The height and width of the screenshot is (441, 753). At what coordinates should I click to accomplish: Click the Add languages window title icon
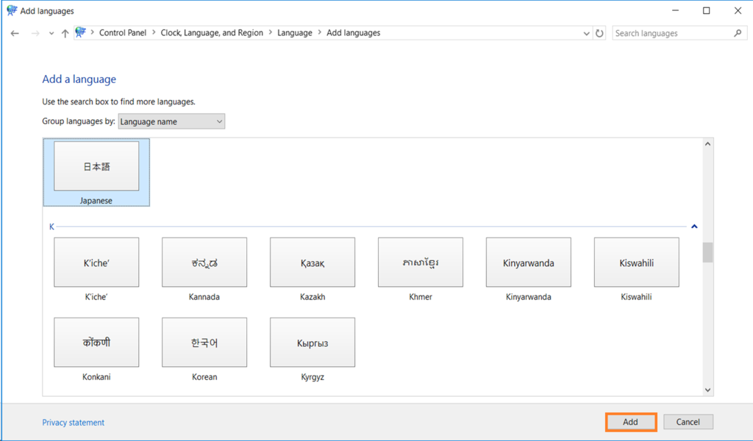[12, 10]
